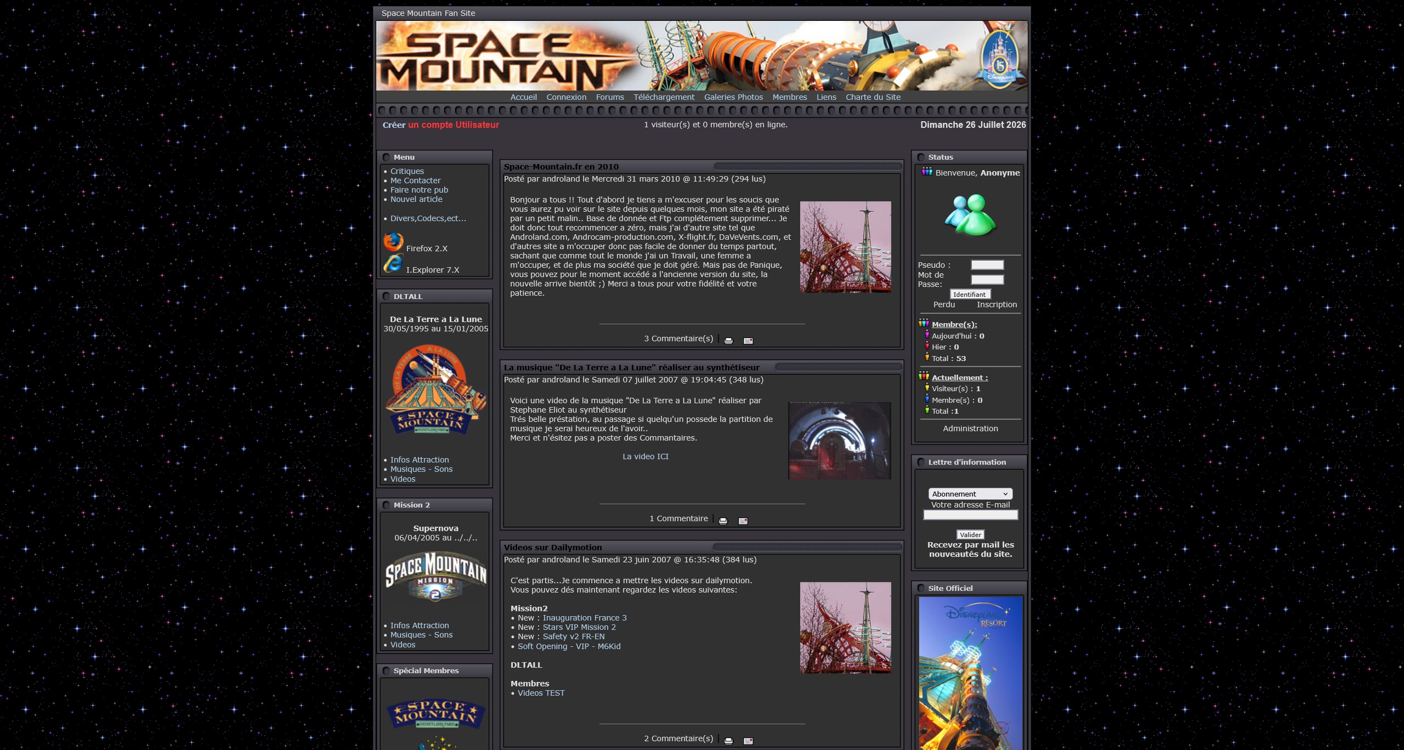Click the tower photo in Dailymotion article
This screenshot has height=750, width=1404.
pos(845,628)
